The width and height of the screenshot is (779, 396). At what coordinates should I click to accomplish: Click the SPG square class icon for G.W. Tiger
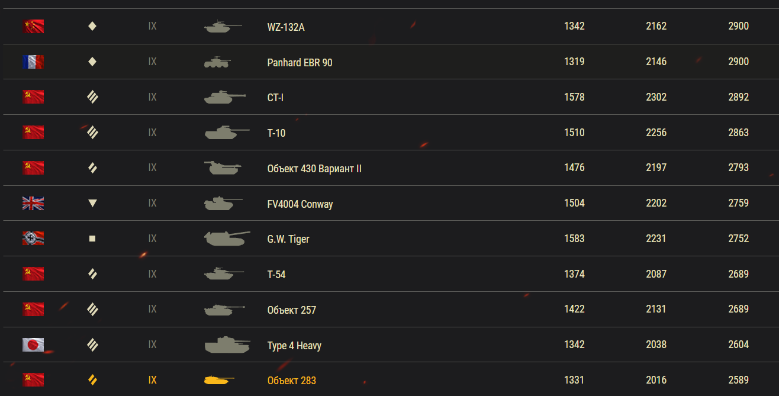(x=92, y=239)
